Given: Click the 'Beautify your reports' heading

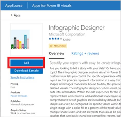Looking at the screenshot, I should (85, 63).
